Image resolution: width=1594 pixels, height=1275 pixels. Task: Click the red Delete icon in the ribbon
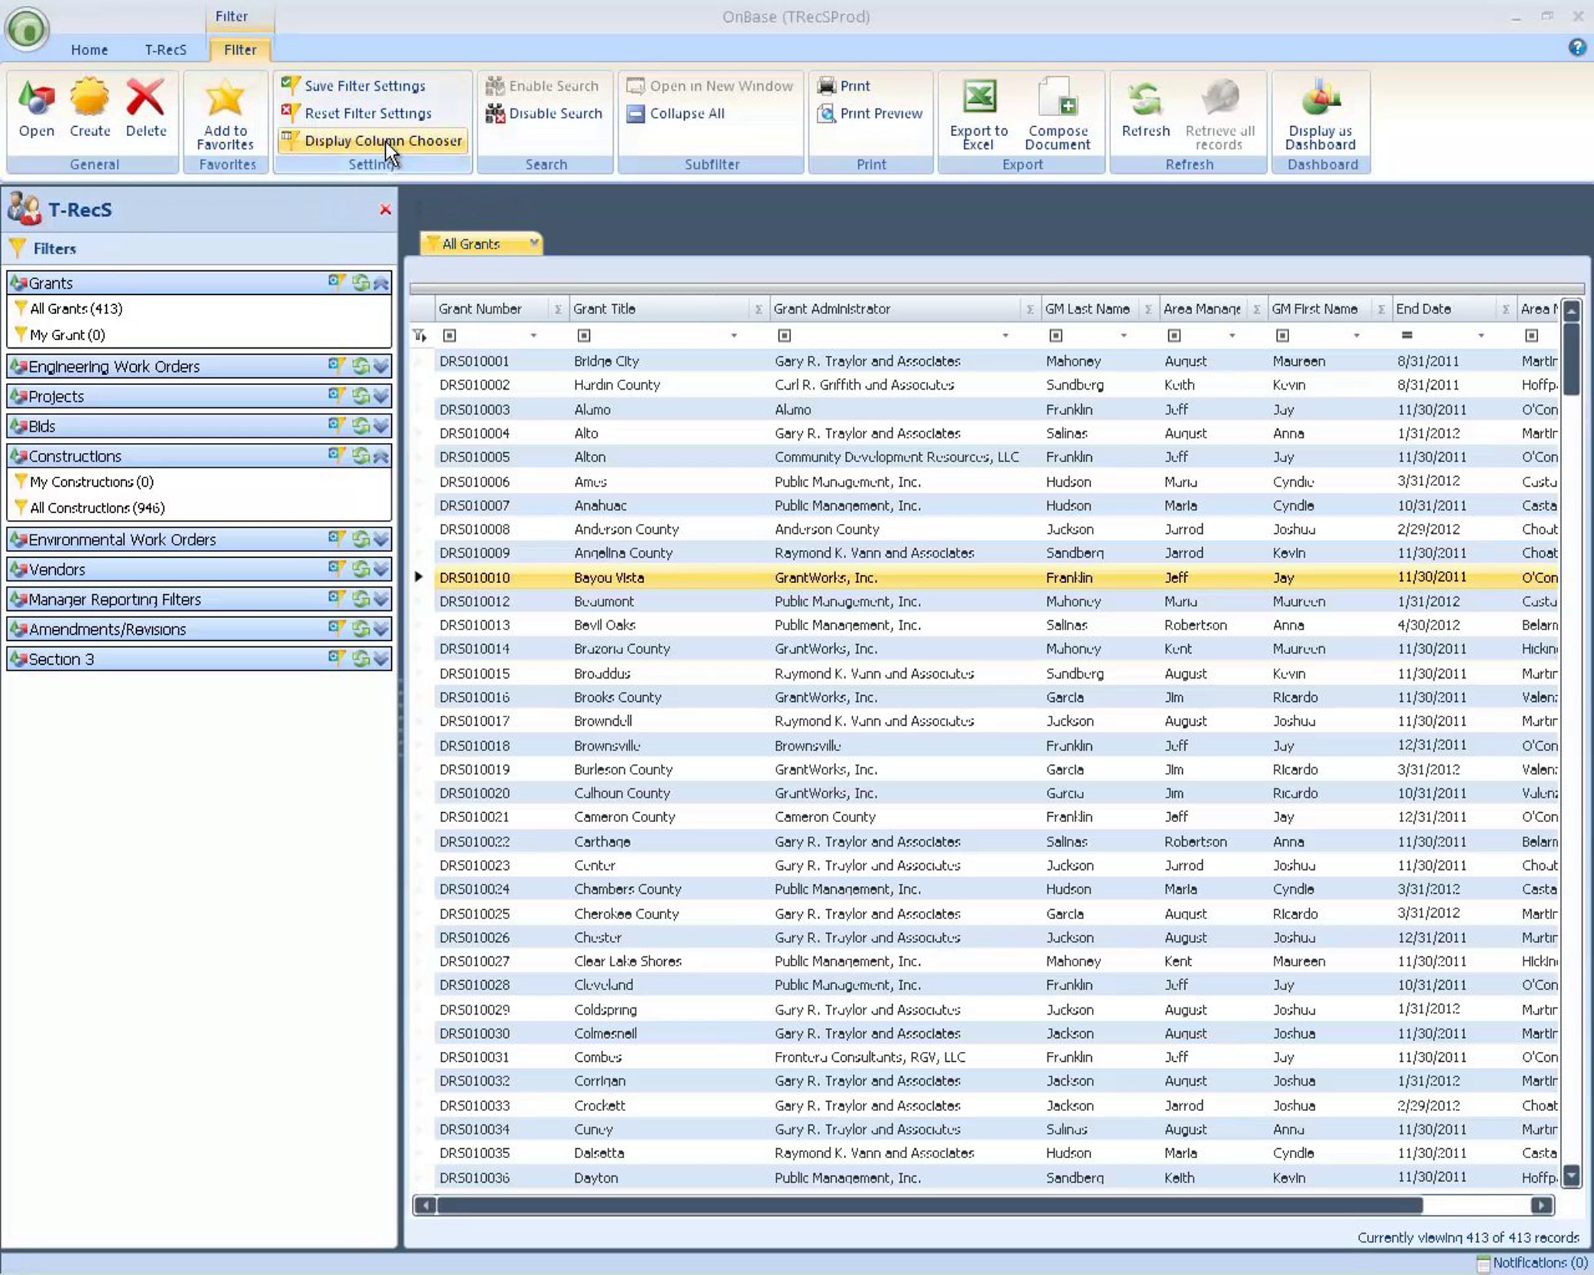pyautogui.click(x=145, y=109)
